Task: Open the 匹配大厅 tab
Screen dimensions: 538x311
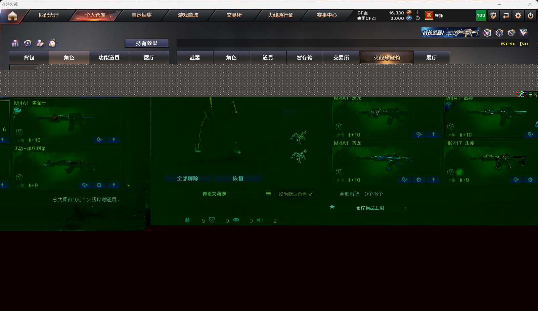Action: (49, 15)
